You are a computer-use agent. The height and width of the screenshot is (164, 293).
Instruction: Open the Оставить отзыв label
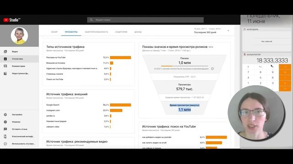point(19,129)
